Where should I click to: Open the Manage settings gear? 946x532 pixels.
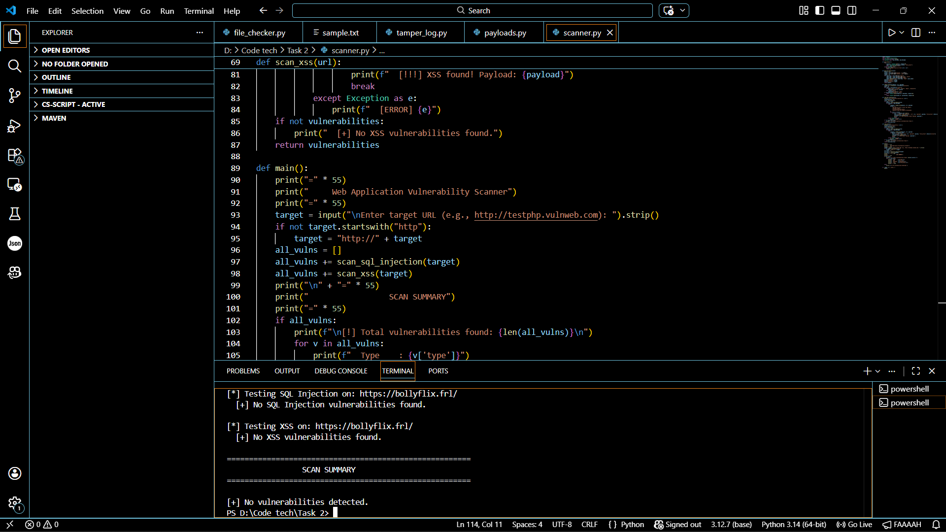[14, 503]
